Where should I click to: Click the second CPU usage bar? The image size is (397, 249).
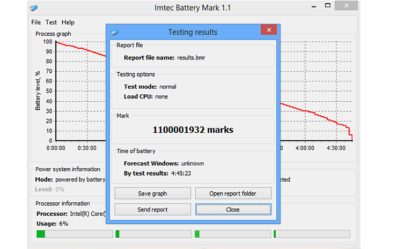(153, 234)
